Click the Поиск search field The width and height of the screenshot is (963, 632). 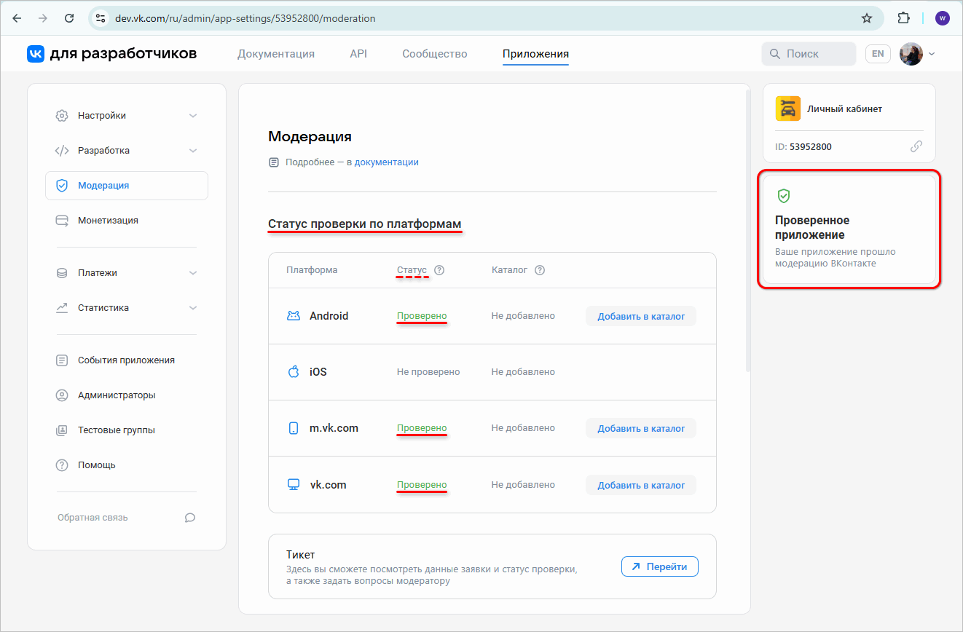pyautogui.click(x=809, y=53)
